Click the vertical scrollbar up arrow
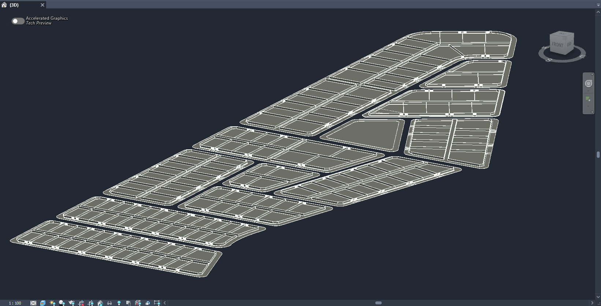601x306 pixels. (598, 12)
